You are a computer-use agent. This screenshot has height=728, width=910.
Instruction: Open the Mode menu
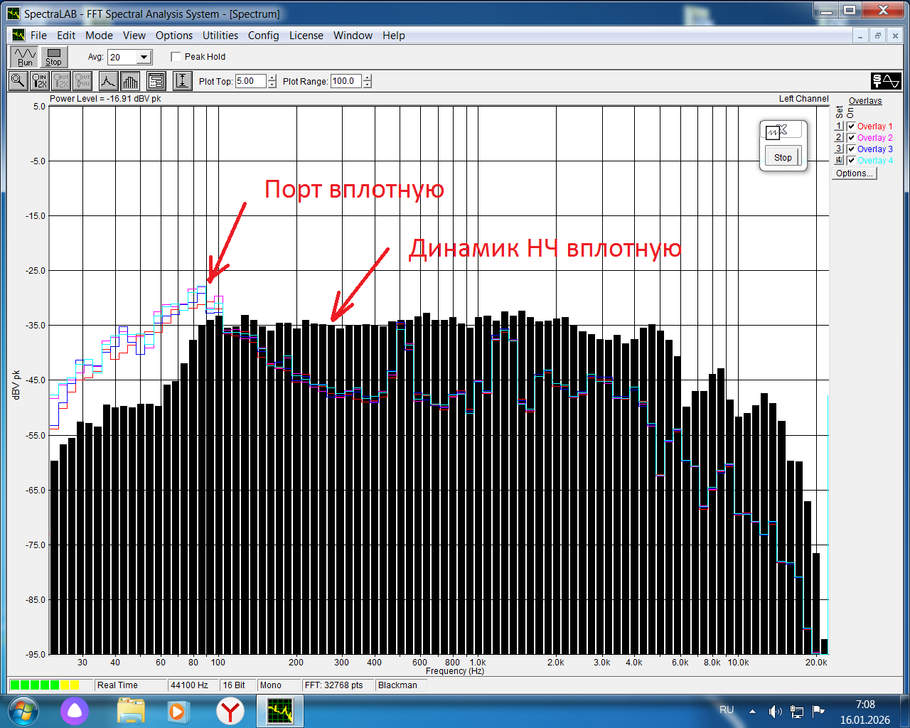[99, 36]
